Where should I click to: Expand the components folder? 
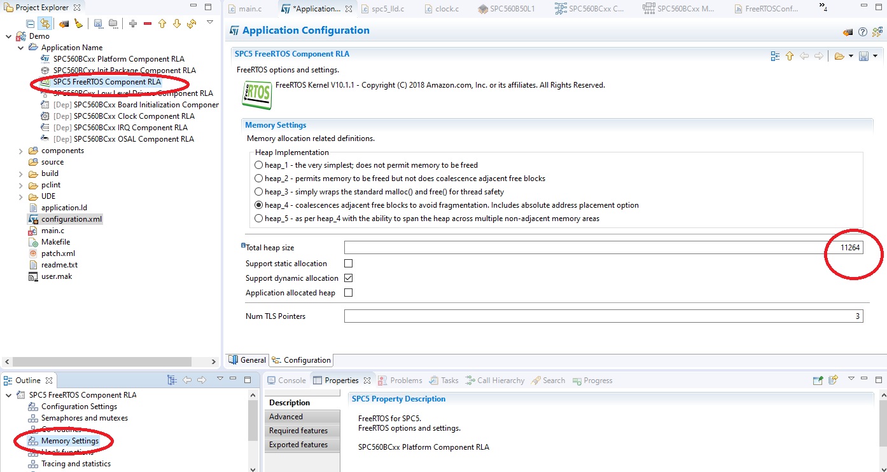pyautogui.click(x=20, y=151)
